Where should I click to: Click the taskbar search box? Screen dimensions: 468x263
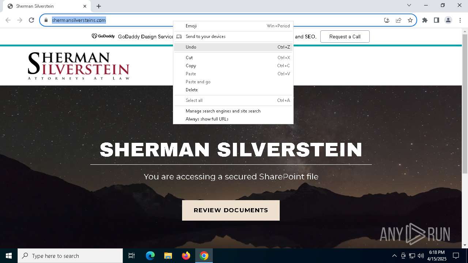tap(70, 256)
